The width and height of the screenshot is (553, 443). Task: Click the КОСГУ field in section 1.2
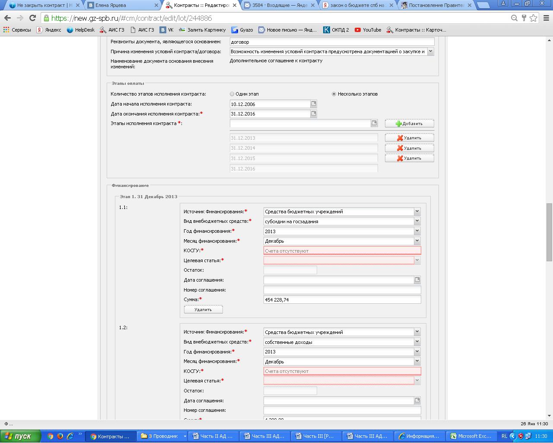342,371
